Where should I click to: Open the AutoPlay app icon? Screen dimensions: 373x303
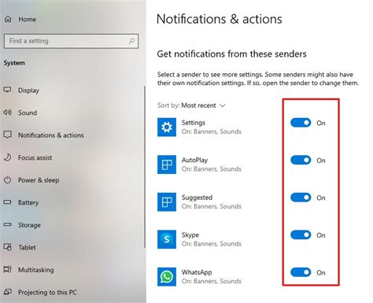click(x=167, y=164)
